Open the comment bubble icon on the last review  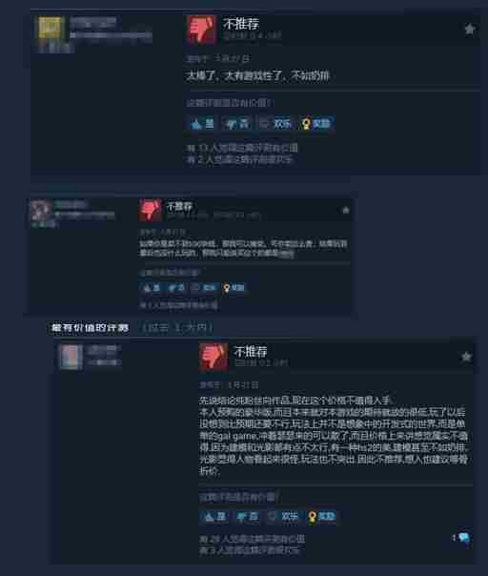[x=464, y=538]
